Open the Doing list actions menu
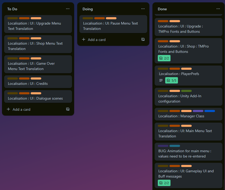225x190 pixels. point(143,9)
